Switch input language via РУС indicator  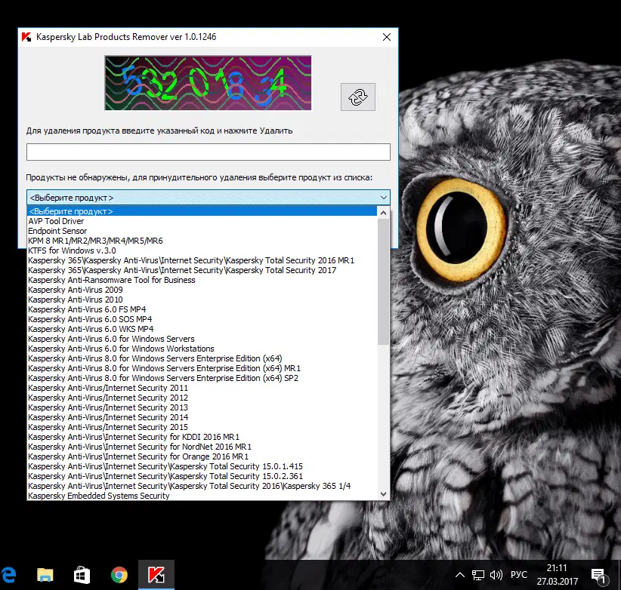pos(519,575)
